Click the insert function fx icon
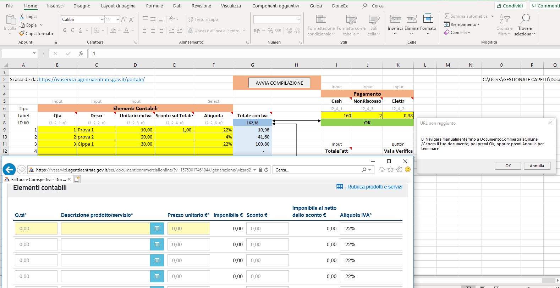560x288 pixels. coord(81,53)
